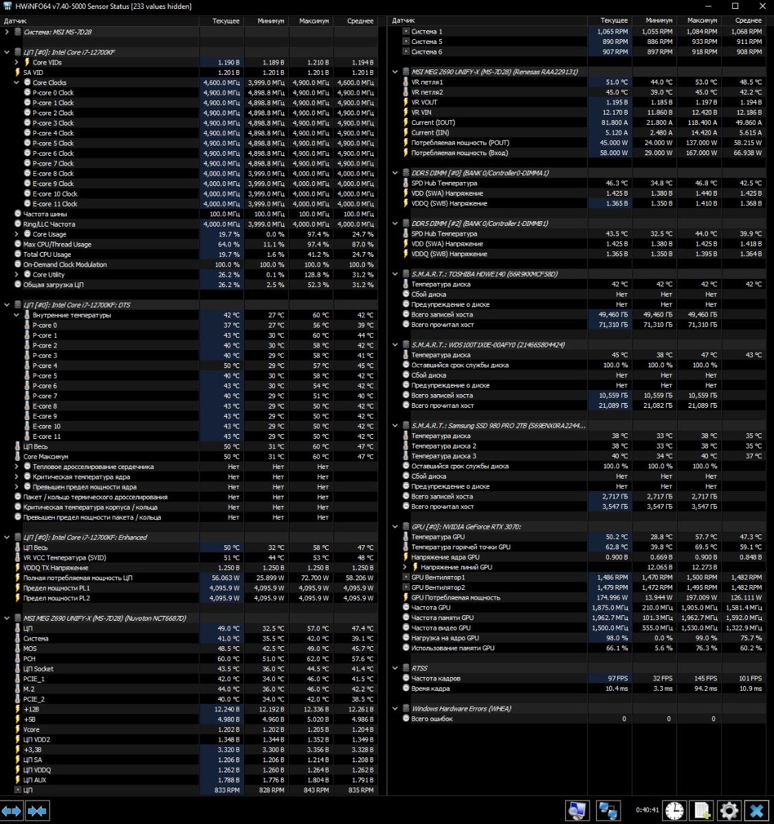
Task: Click the VR VOUT lightning icon
Action: point(406,102)
